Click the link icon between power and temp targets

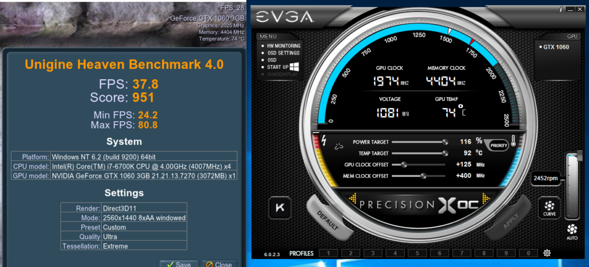[339, 147]
